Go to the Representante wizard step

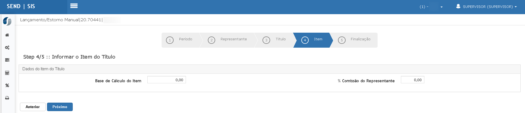(227, 40)
